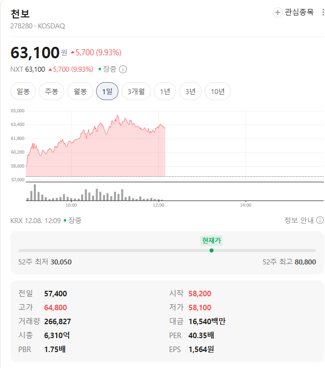The image size is (325, 368).
Task: Click the 65,000 y-axis price label
Action: [17, 111]
